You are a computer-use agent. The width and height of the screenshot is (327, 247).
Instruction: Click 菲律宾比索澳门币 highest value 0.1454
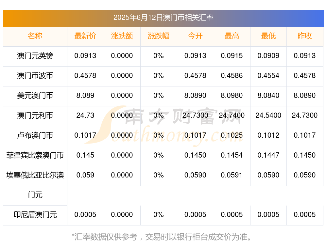pos(232,155)
